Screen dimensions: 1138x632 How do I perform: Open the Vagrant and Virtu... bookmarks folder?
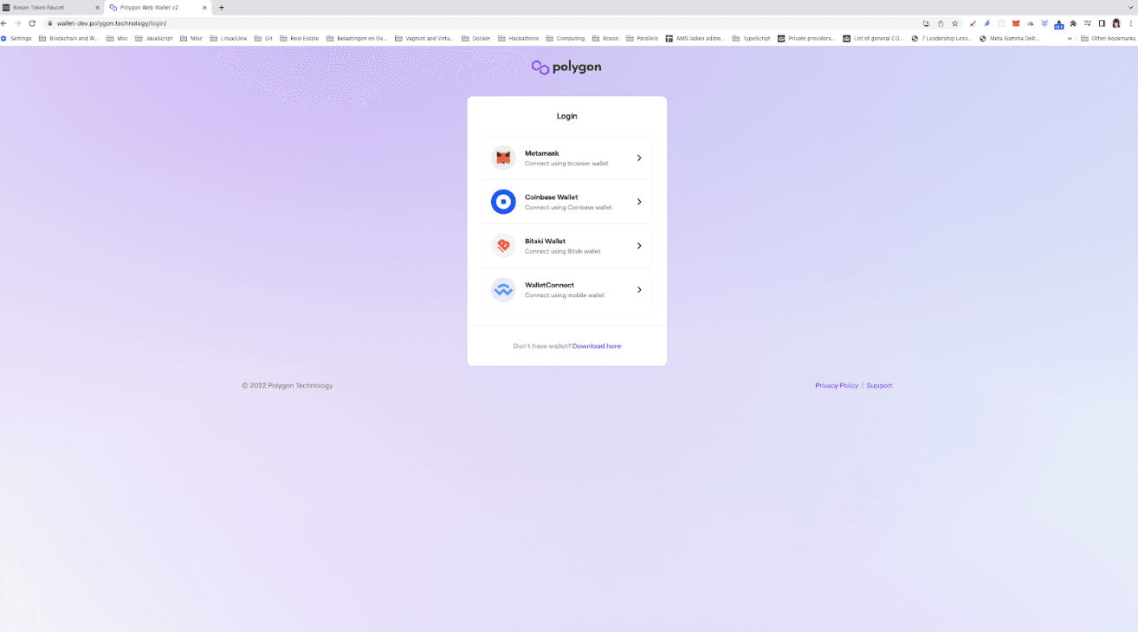pyautogui.click(x=424, y=38)
